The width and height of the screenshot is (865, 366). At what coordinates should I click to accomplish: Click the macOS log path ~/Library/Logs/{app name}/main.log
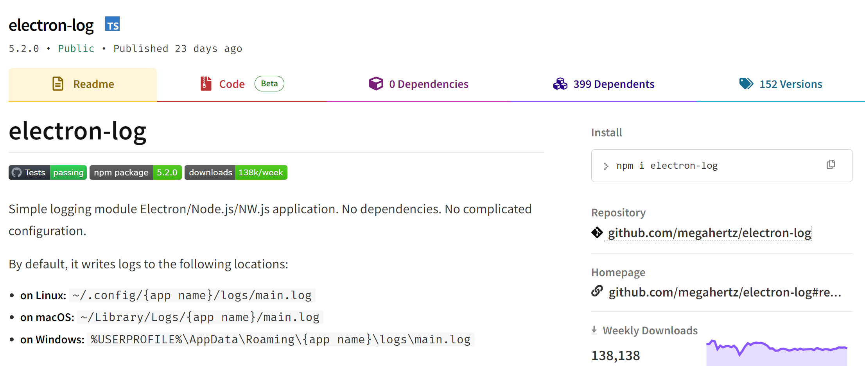(x=200, y=317)
